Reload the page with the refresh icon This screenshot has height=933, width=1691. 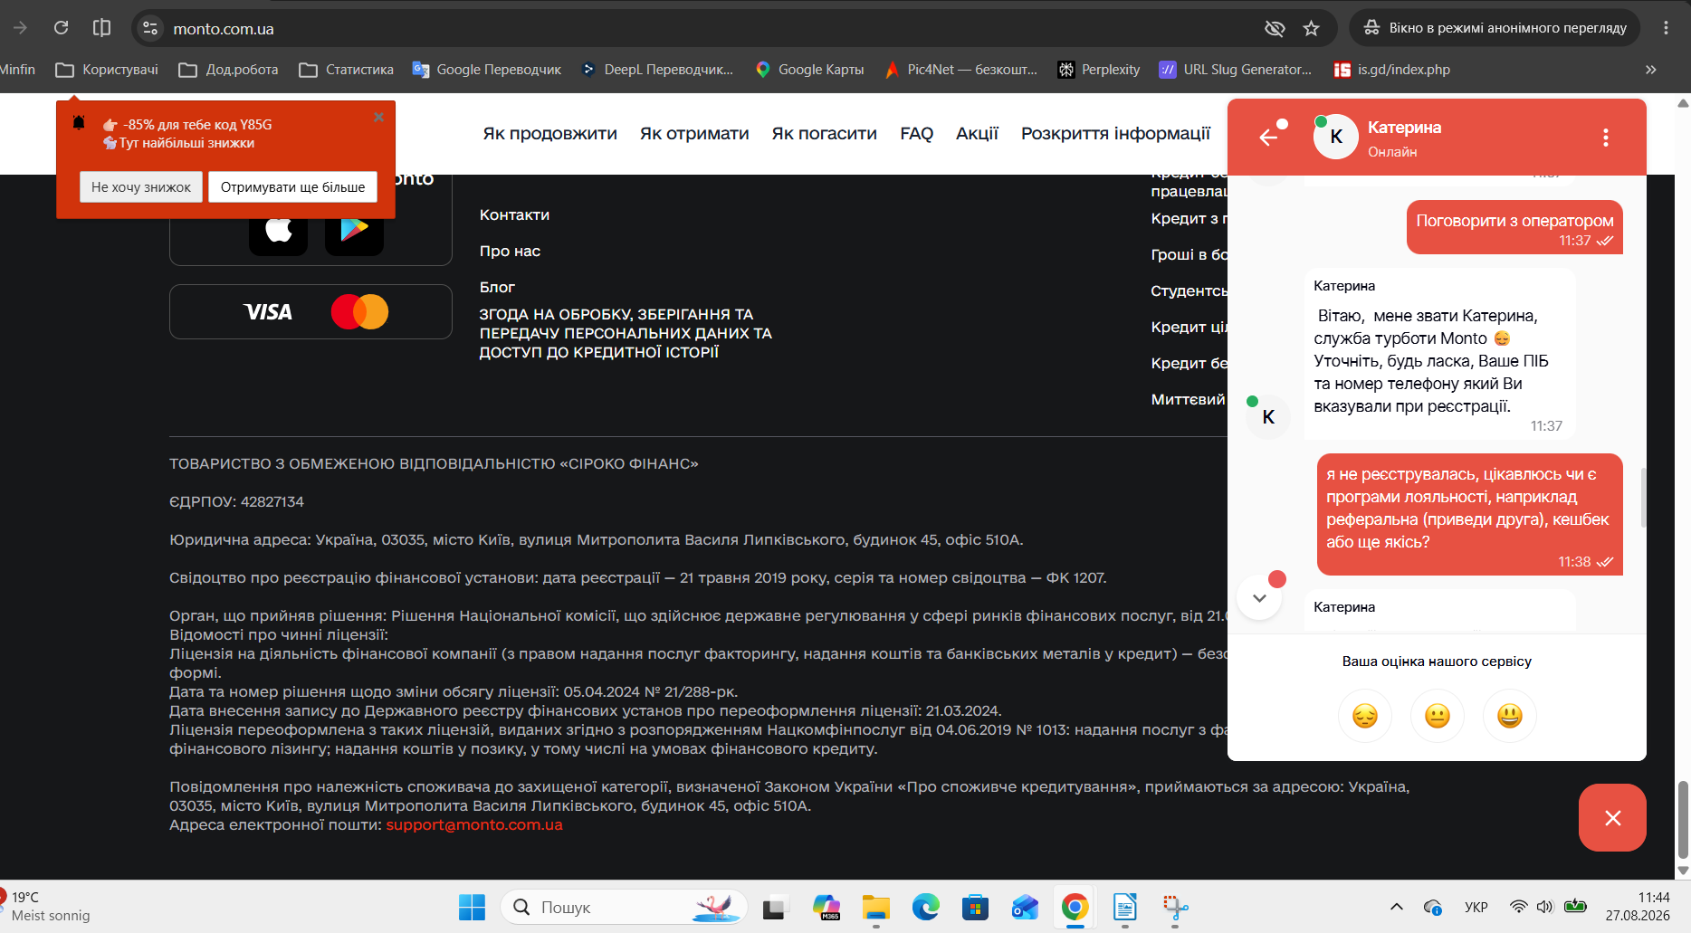62,28
